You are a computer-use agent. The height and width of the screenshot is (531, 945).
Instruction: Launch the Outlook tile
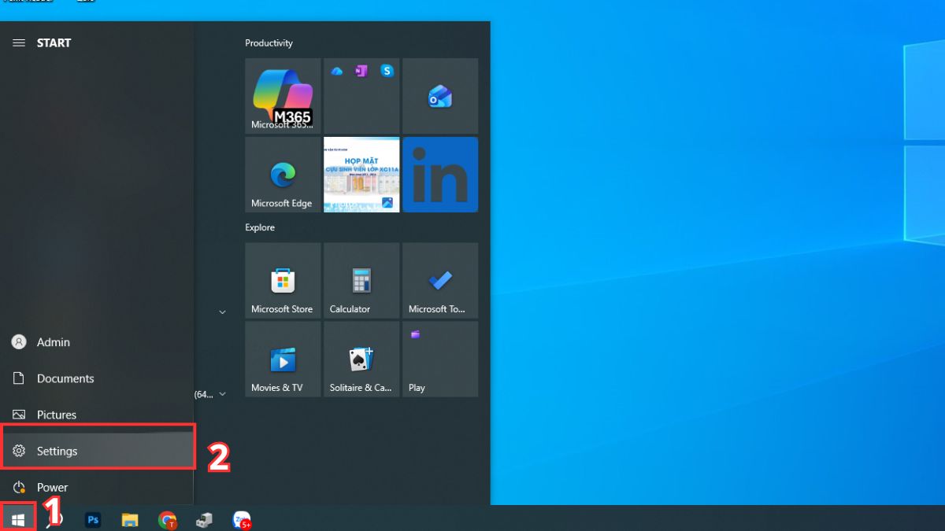(440, 96)
